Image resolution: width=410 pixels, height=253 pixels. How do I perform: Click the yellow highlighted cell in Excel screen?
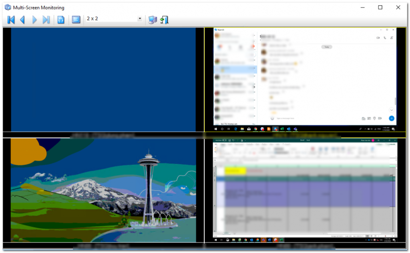pos(235,171)
